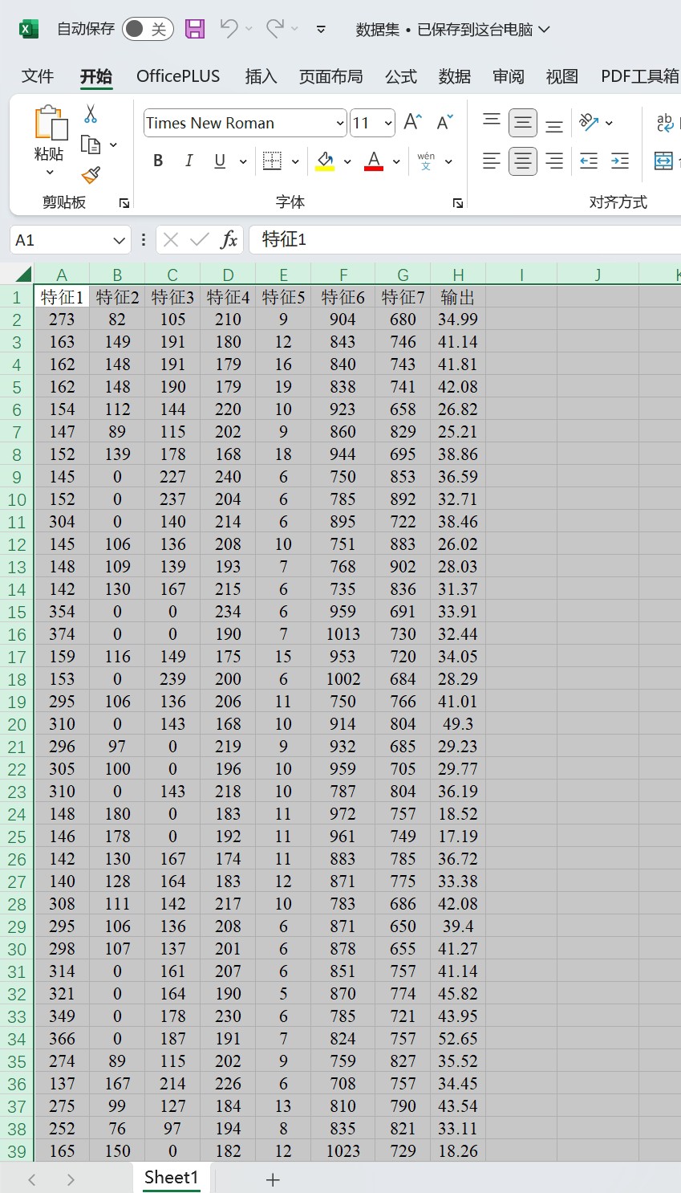This screenshot has width=681, height=1193.
Task: Open the Sheet1 tab
Action: pyautogui.click(x=172, y=1178)
